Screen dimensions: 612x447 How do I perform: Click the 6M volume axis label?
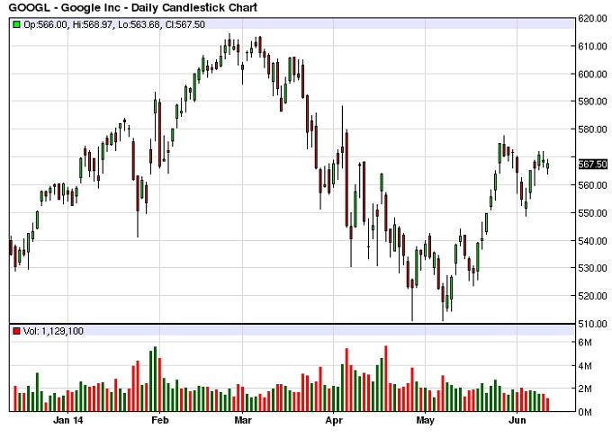click(585, 343)
